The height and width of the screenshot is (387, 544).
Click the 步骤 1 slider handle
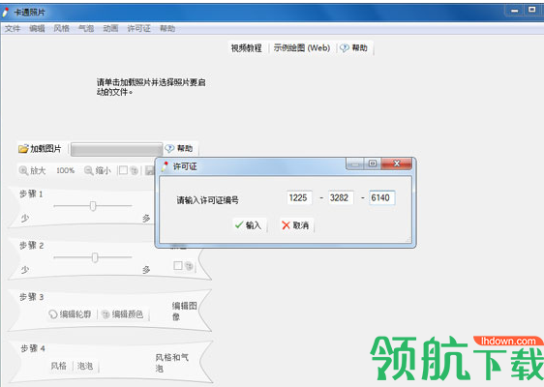pyautogui.click(x=93, y=206)
